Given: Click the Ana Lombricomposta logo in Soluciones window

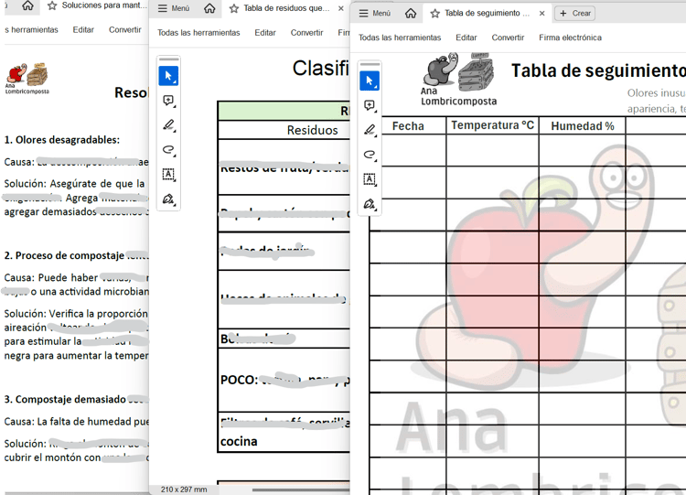Looking at the screenshot, I should (27, 79).
